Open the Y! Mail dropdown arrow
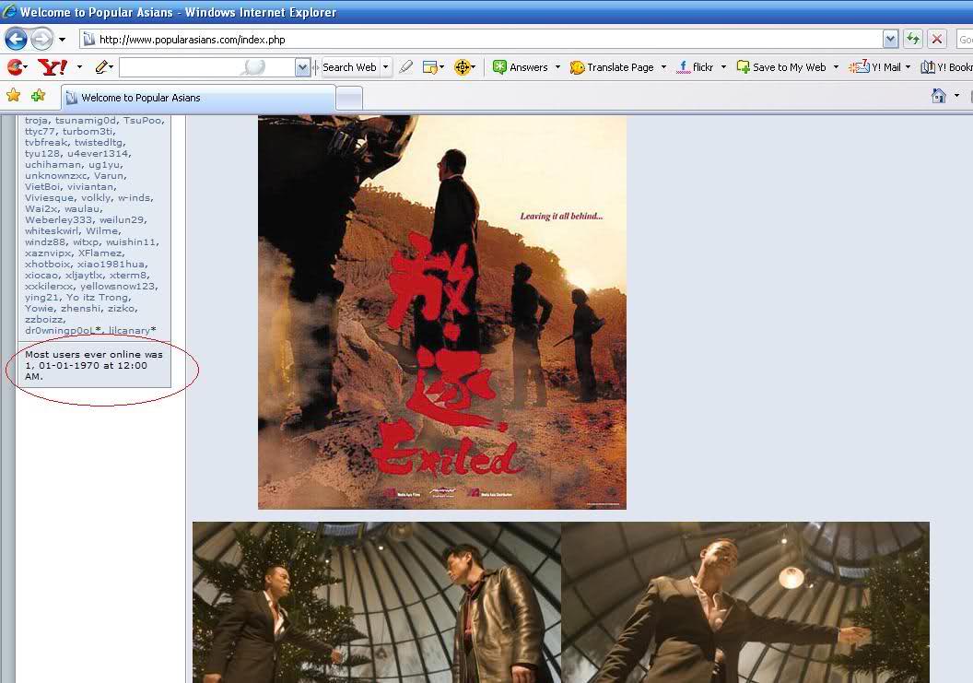The image size is (973, 683). (908, 67)
